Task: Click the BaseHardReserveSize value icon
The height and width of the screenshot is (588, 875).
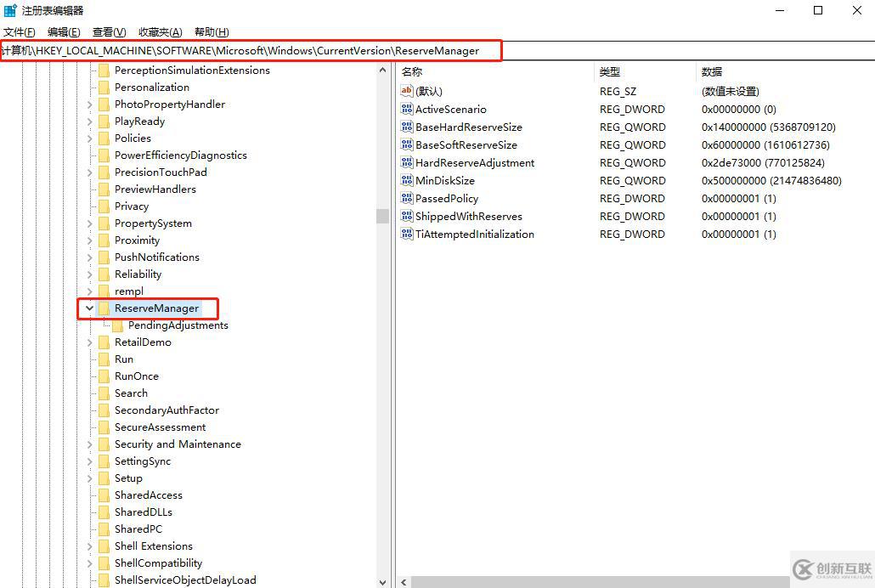Action: click(x=407, y=127)
